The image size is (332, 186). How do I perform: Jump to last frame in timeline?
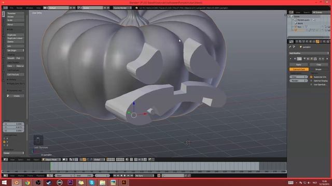131,176
